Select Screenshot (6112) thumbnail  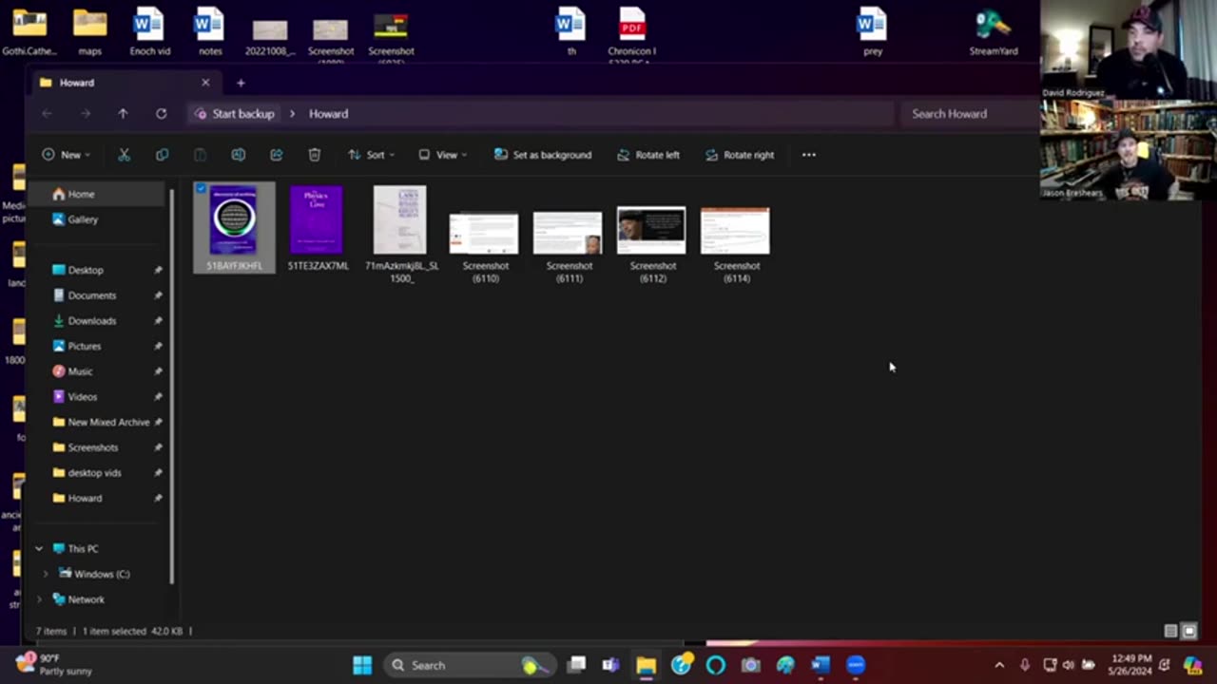pyautogui.click(x=651, y=231)
